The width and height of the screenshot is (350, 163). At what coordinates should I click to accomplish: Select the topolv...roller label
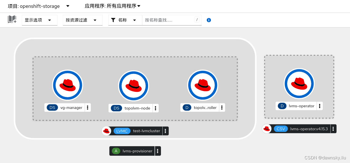coord(205,108)
